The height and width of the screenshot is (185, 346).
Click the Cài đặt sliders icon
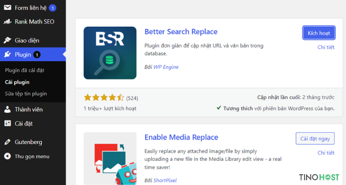pyautogui.click(x=7, y=123)
